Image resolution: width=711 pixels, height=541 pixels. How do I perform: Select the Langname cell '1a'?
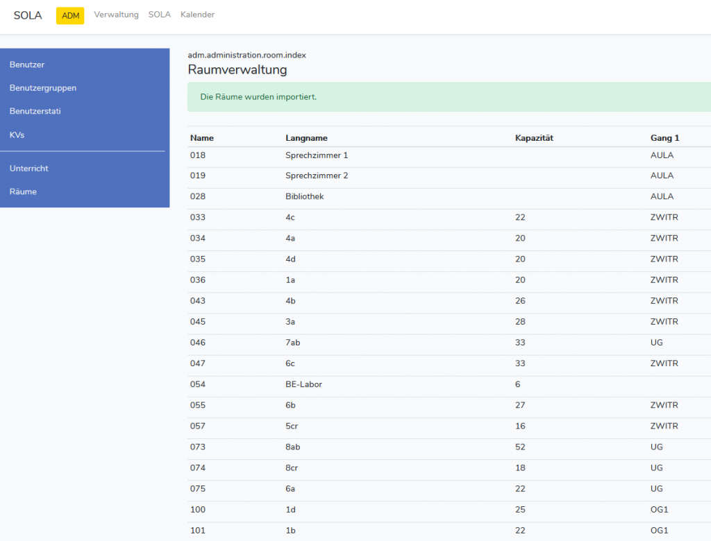[290, 280]
